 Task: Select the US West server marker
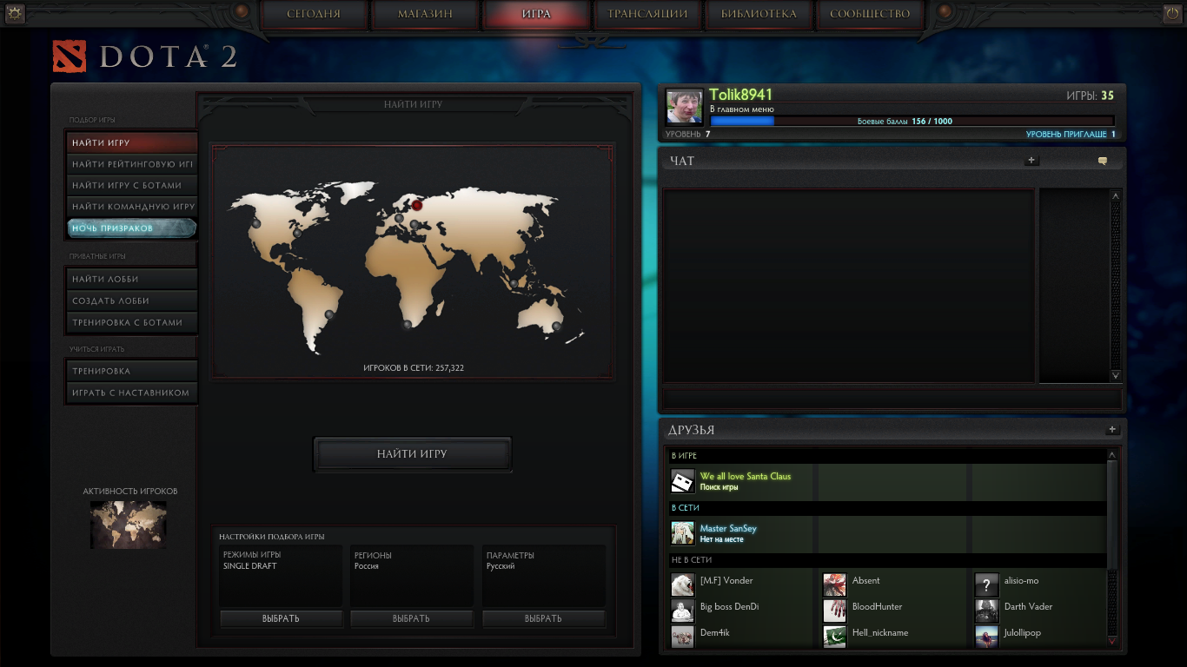(x=255, y=224)
